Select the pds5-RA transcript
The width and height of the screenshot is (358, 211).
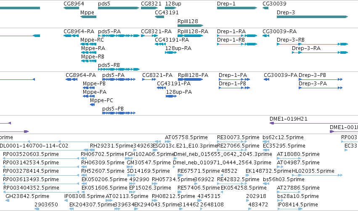click(x=119, y=36)
